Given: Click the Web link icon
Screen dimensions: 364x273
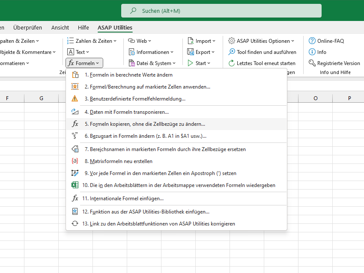Looking at the screenshot, I should [x=131, y=41].
